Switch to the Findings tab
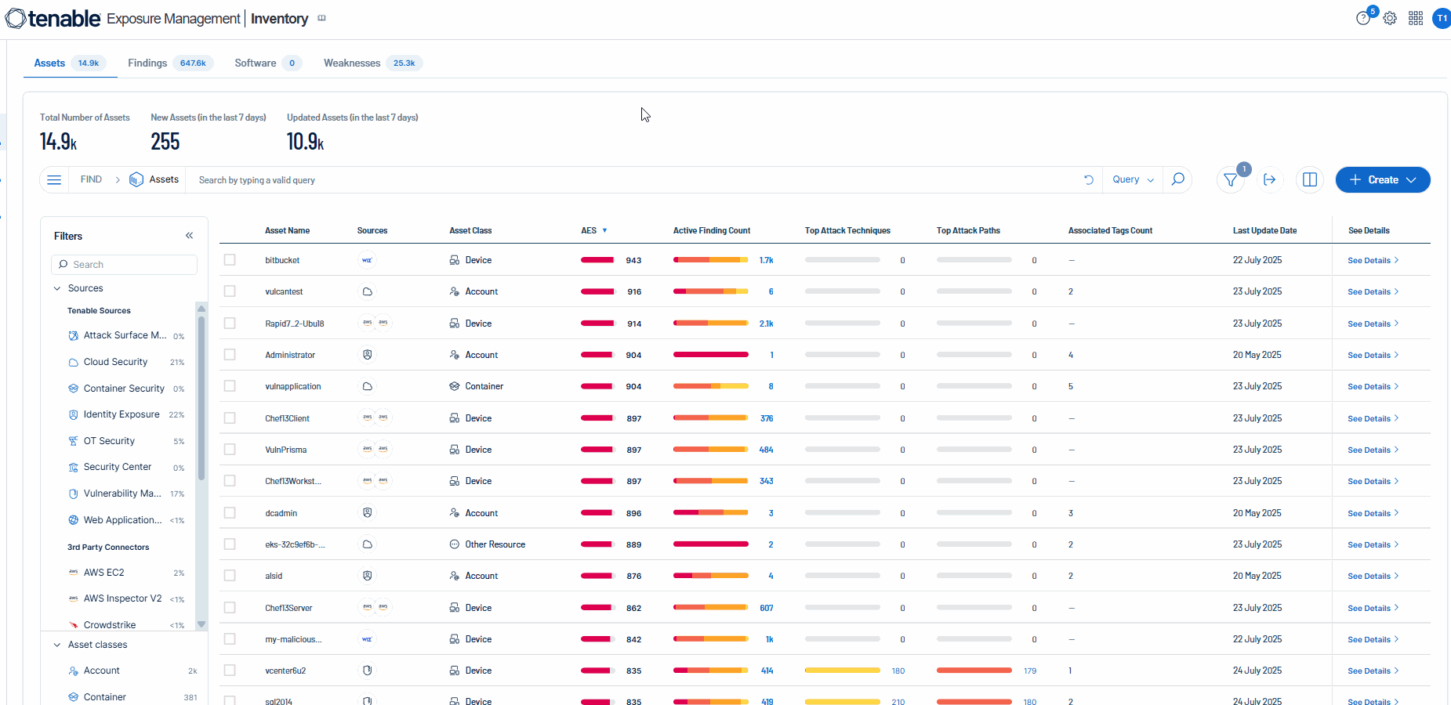 point(147,63)
